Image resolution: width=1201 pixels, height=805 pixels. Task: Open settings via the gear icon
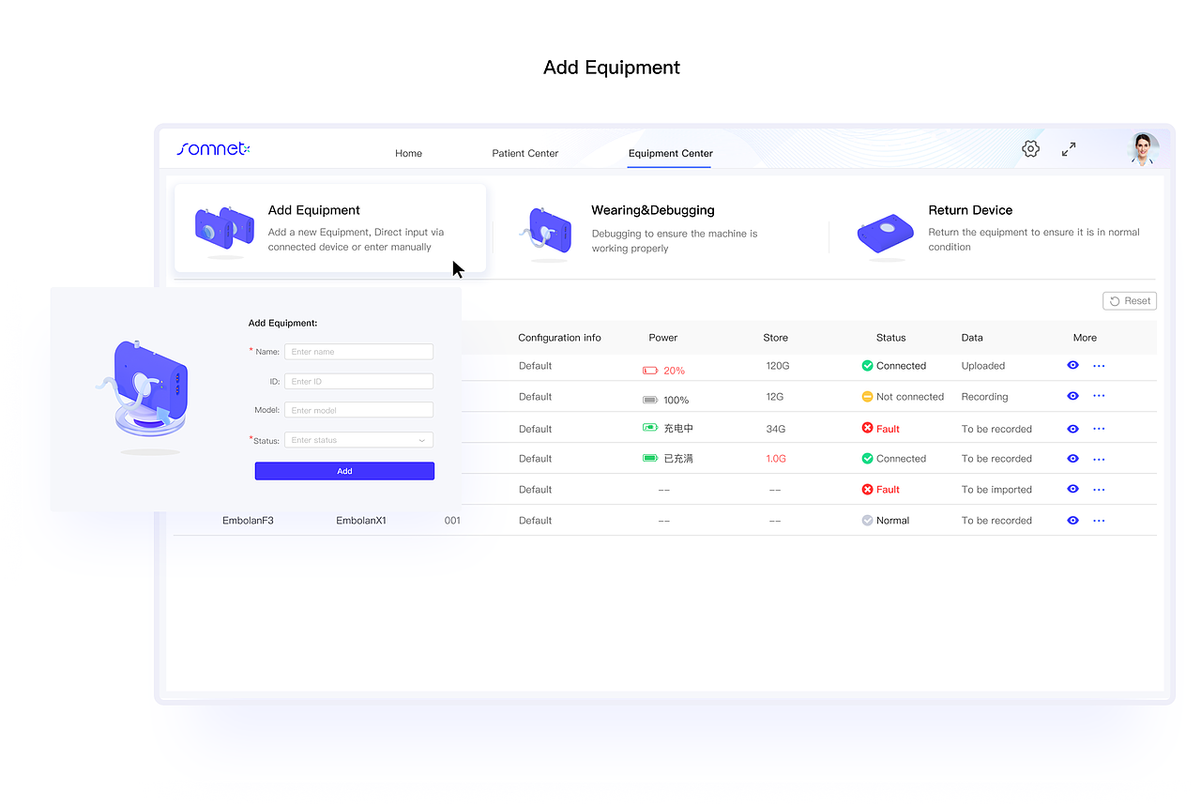coord(1030,149)
